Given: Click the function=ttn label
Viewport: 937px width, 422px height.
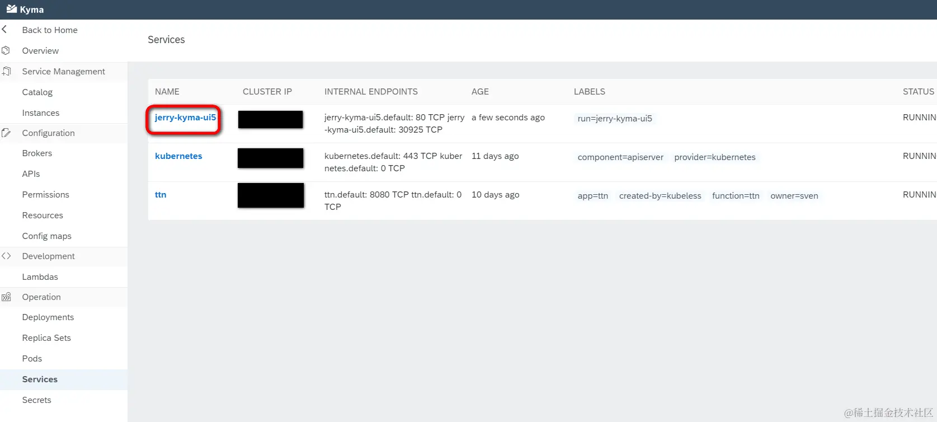Looking at the screenshot, I should pos(736,196).
